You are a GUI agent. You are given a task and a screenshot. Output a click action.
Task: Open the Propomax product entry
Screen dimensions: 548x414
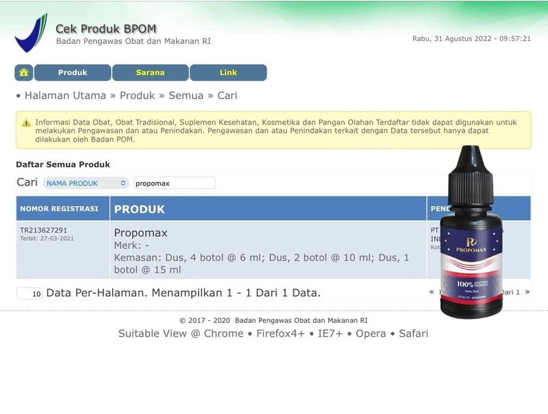coord(140,233)
